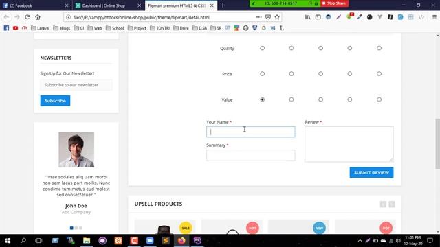Viewport: 440px width, 247px height.
Task: Open the developer code extension icon
Action: point(421,17)
